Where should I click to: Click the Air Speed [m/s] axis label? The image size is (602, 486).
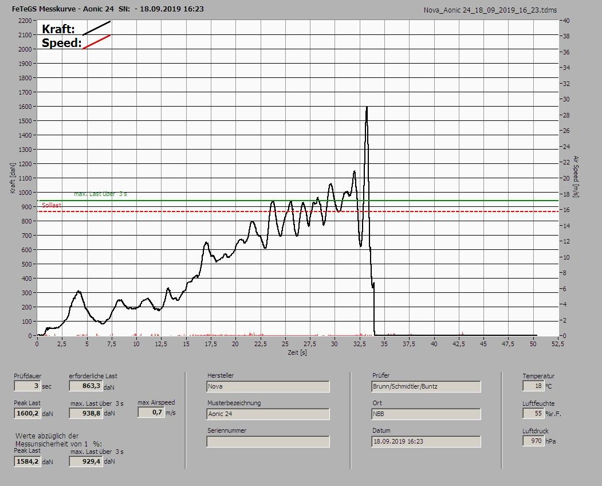(x=576, y=177)
